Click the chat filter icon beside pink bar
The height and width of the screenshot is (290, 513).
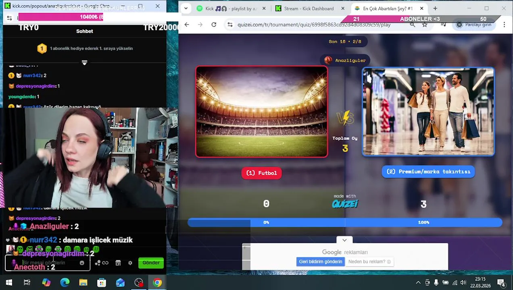coord(9,18)
